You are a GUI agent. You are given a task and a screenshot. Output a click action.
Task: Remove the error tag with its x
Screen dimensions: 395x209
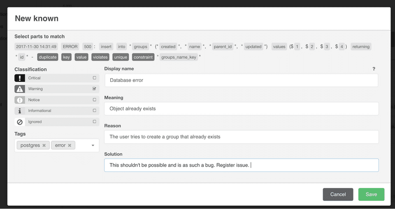click(70, 145)
